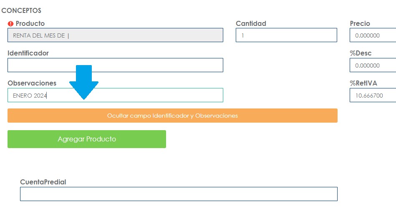This screenshot has width=396, height=214.
Task: Select the %RetIVA field showing 10.666700
Action: point(373,96)
